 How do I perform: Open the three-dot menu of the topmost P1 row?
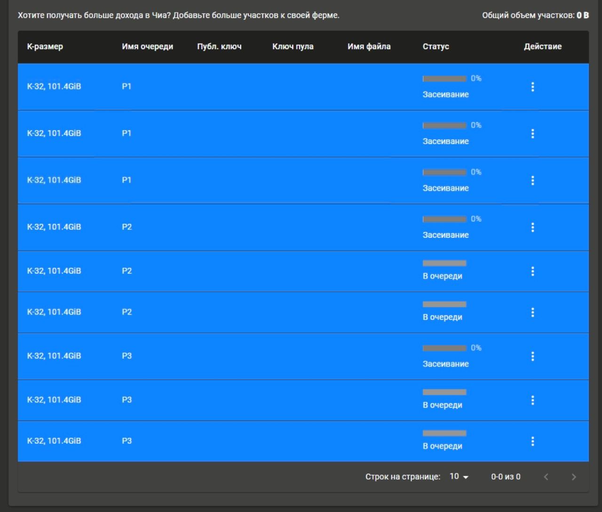[x=532, y=87]
